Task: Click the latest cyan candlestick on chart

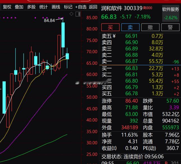Action: [x=67, y=56]
